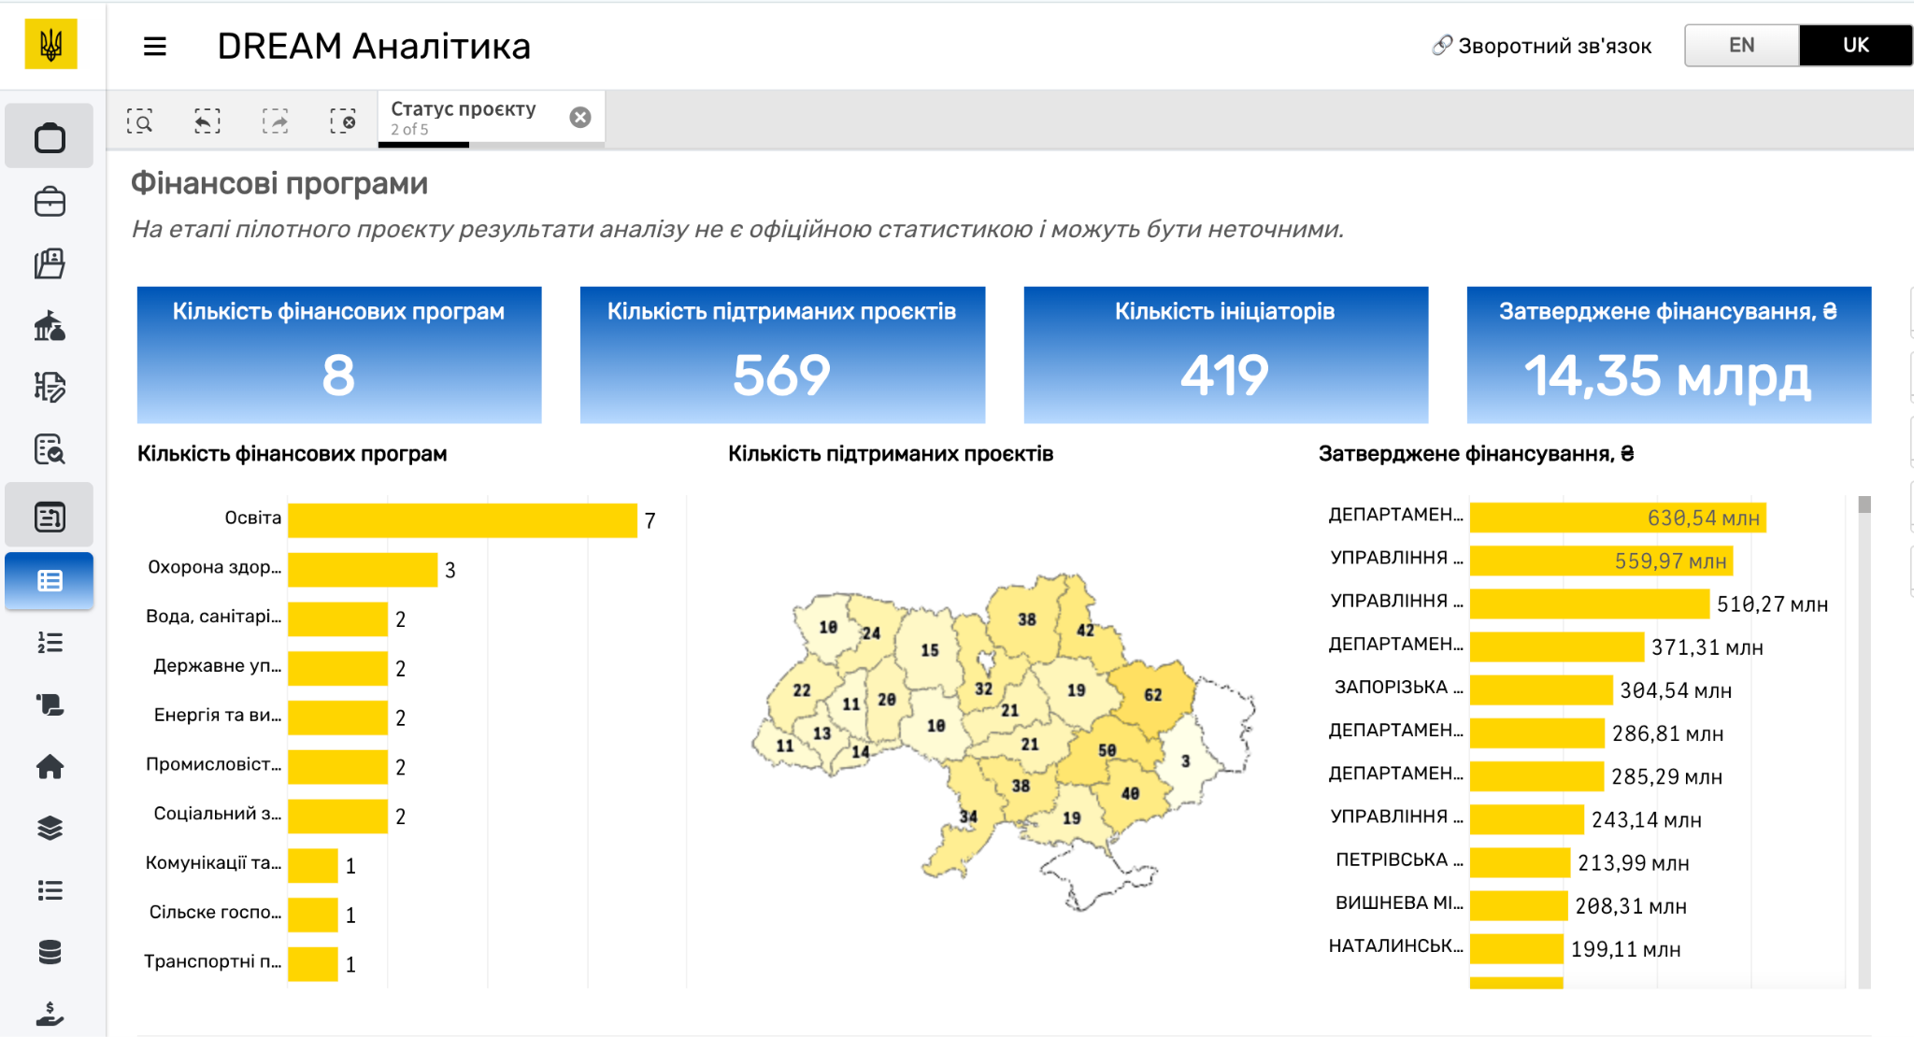Viewport: 1914px width, 1037px height.
Task: Open the Статус проєкту selection tab
Action: (464, 118)
